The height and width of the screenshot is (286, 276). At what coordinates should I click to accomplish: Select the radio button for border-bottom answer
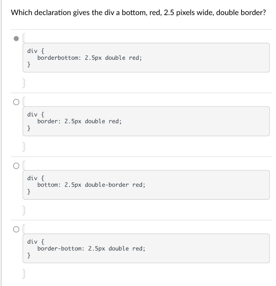[16, 229]
